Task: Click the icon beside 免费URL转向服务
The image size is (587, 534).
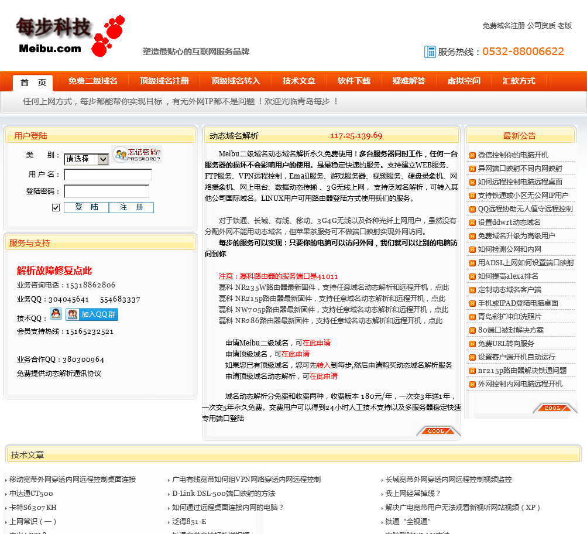Action: coord(472,344)
